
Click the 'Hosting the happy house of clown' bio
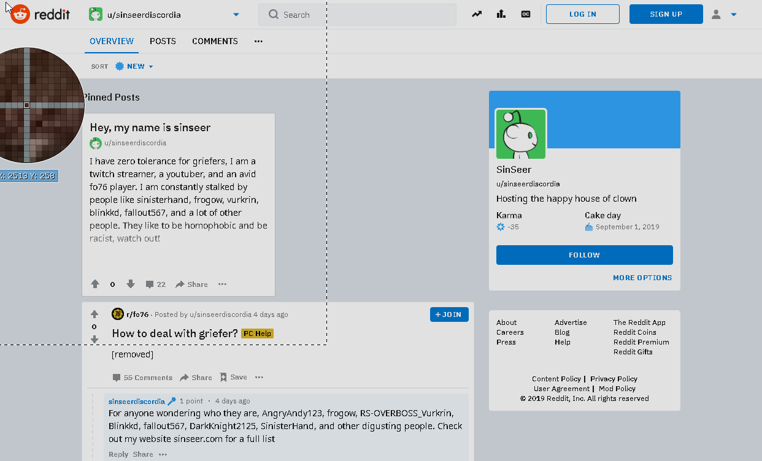pyautogui.click(x=566, y=199)
